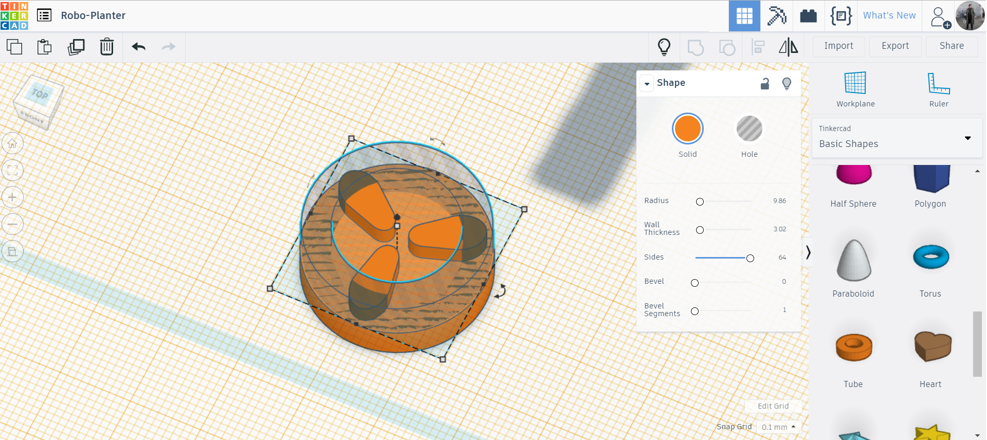Click the Sides value 64
This screenshot has width=987, height=440.
click(782, 258)
